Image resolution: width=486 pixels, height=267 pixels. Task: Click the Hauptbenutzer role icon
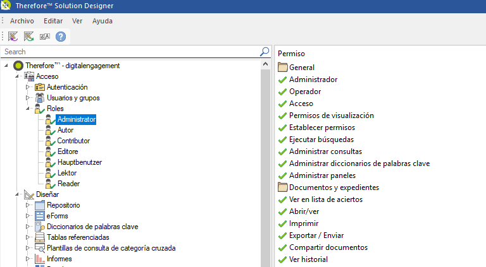point(50,162)
